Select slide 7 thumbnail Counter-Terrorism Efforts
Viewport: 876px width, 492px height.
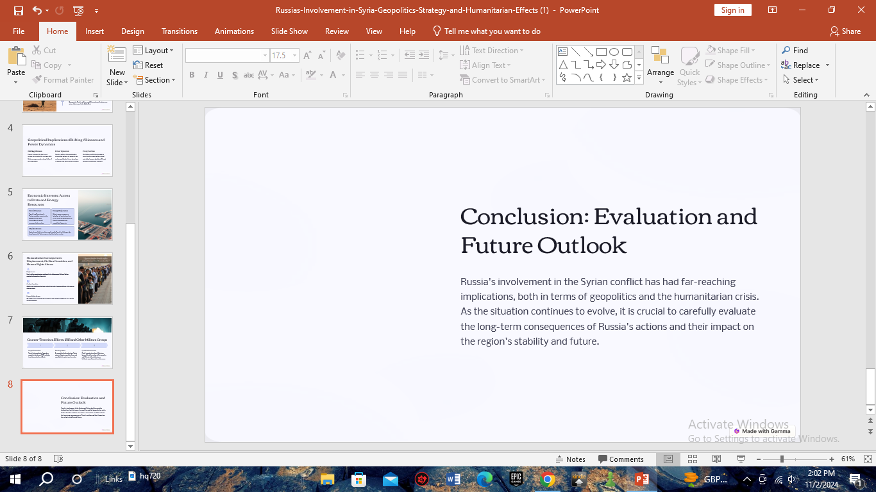click(67, 343)
